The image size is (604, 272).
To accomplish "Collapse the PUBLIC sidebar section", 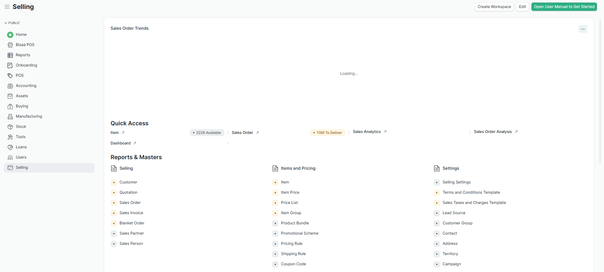I will click(x=12, y=23).
